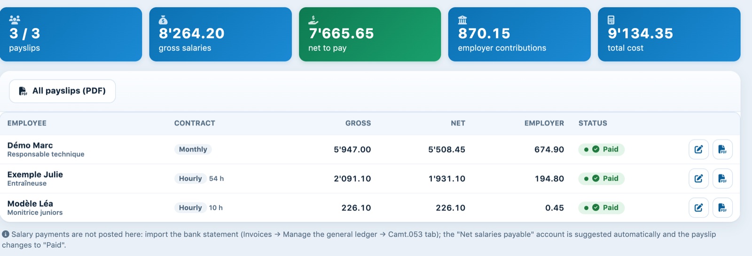Select the Paid status badge for Exemple Julie
752x256 pixels.
(601, 178)
